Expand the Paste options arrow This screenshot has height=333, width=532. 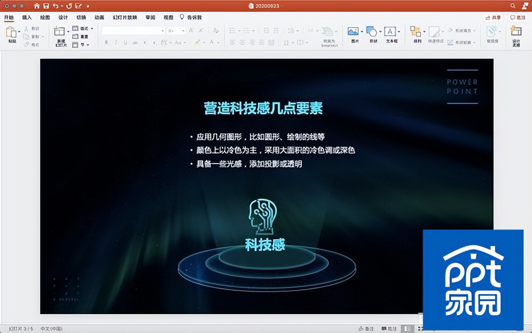point(19,32)
